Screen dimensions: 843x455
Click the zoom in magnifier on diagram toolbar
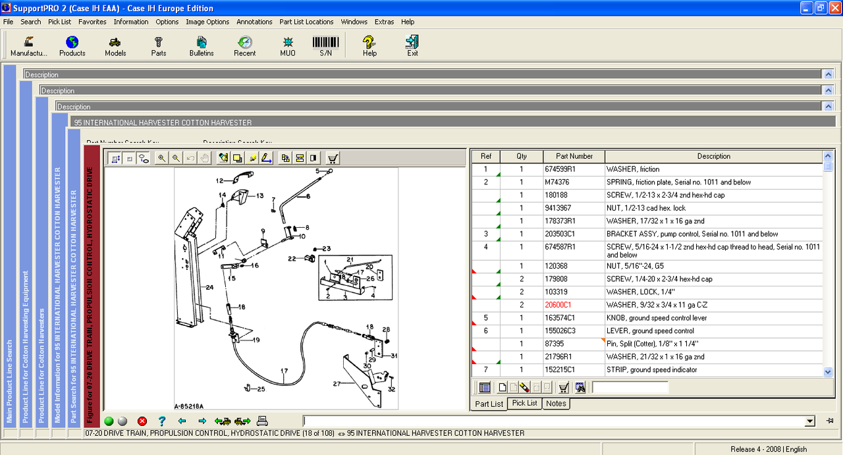(x=161, y=158)
